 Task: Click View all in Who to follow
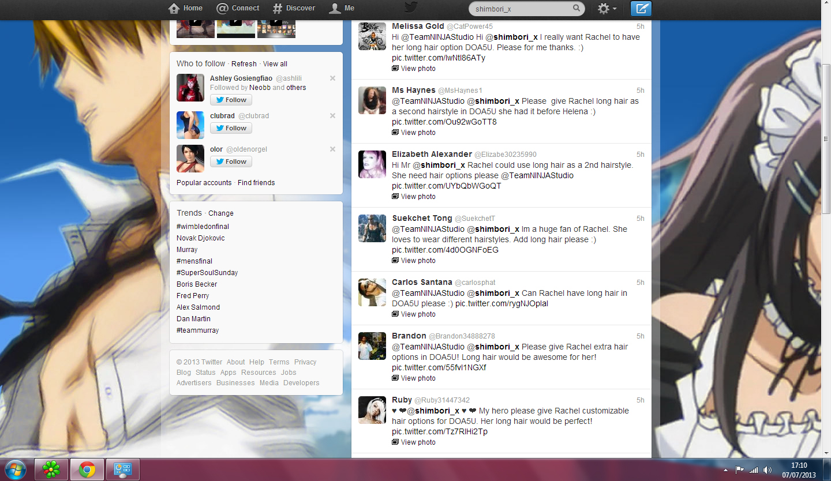(275, 64)
